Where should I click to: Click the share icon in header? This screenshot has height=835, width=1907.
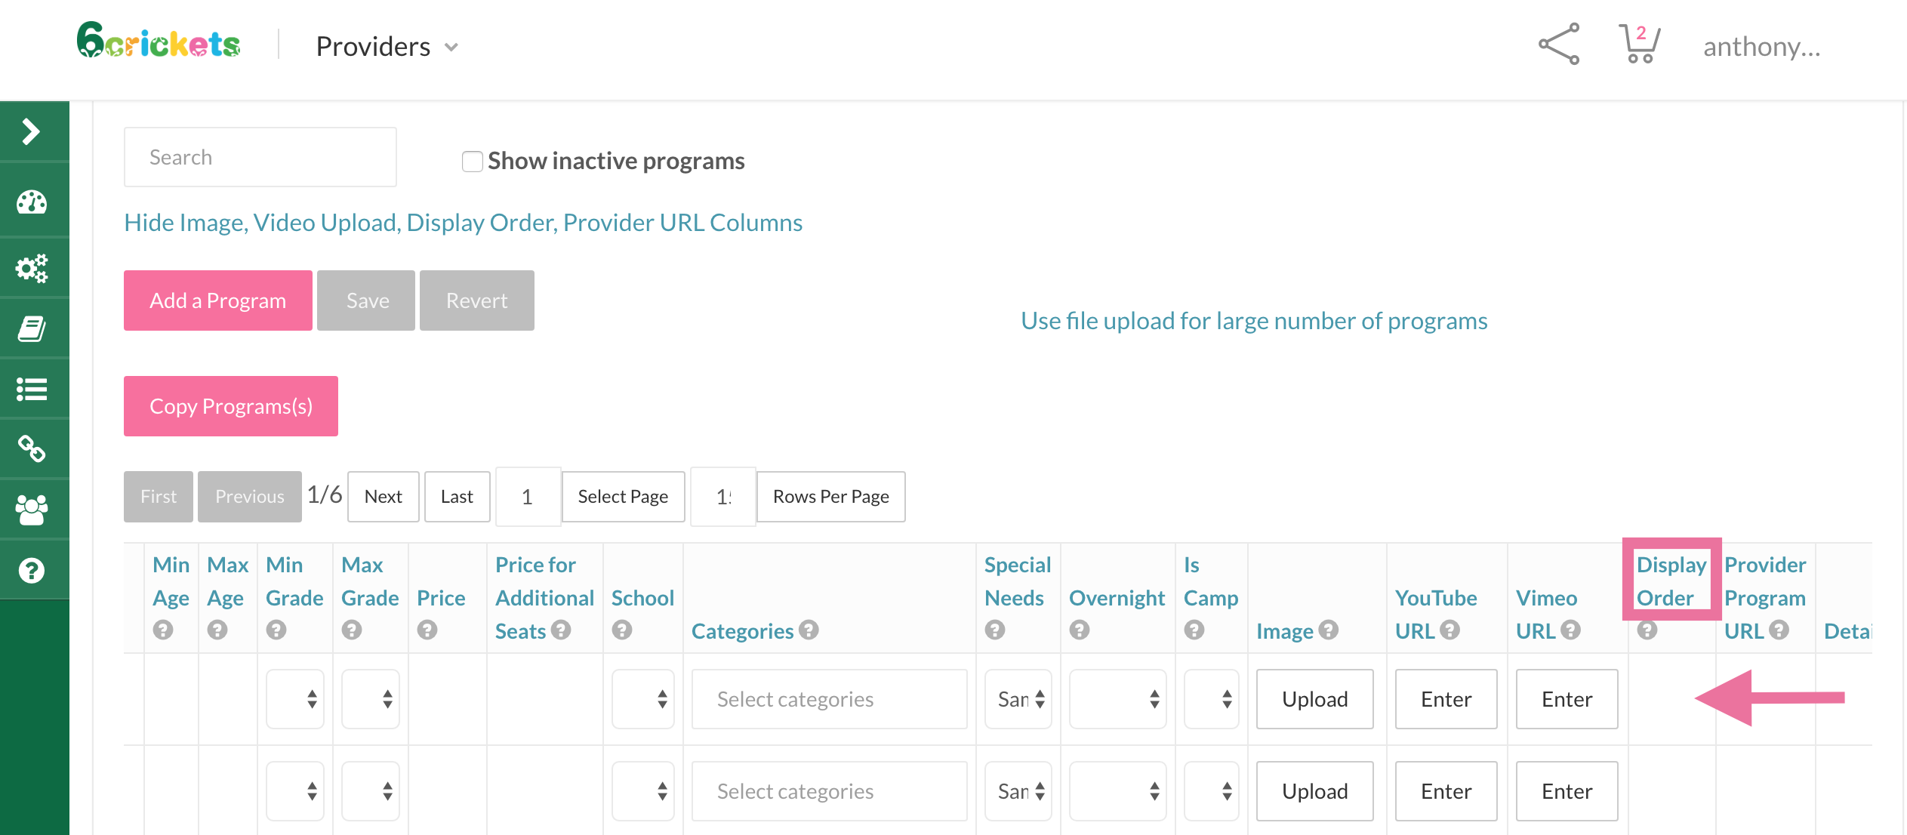click(1559, 44)
